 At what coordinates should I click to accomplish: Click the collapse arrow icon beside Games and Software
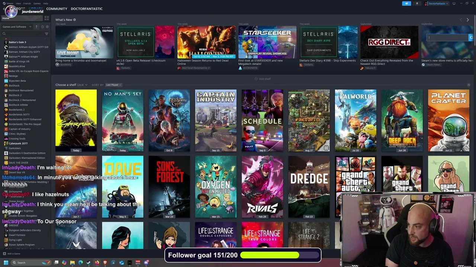(x=36, y=27)
